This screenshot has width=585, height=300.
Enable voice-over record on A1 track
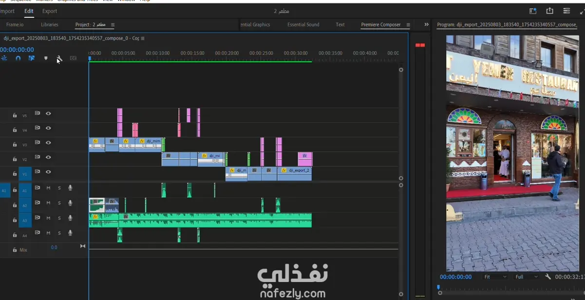[70, 188]
